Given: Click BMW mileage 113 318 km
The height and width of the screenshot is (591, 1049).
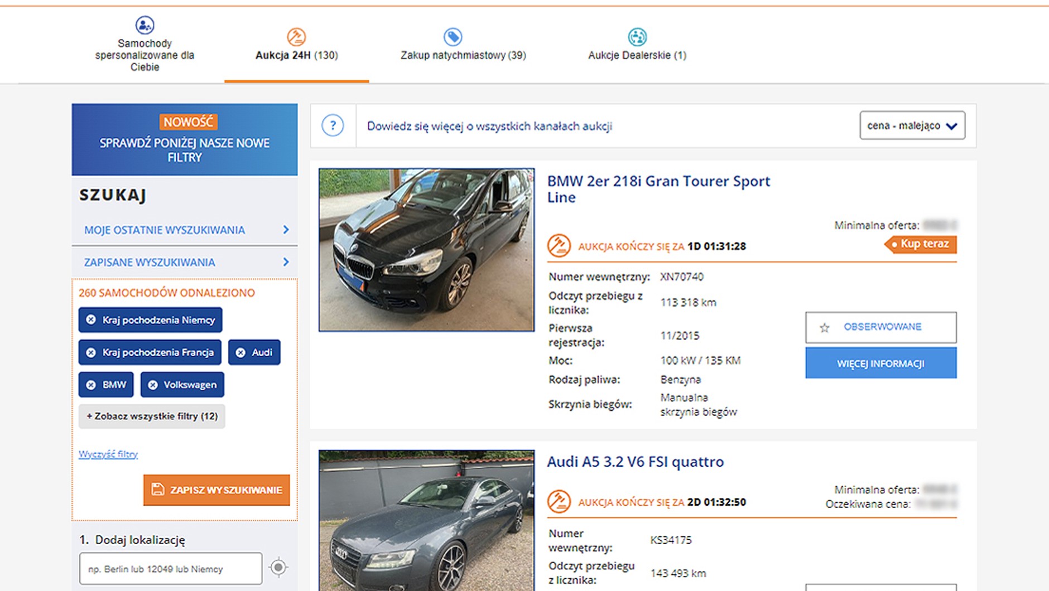Looking at the screenshot, I should click(688, 302).
